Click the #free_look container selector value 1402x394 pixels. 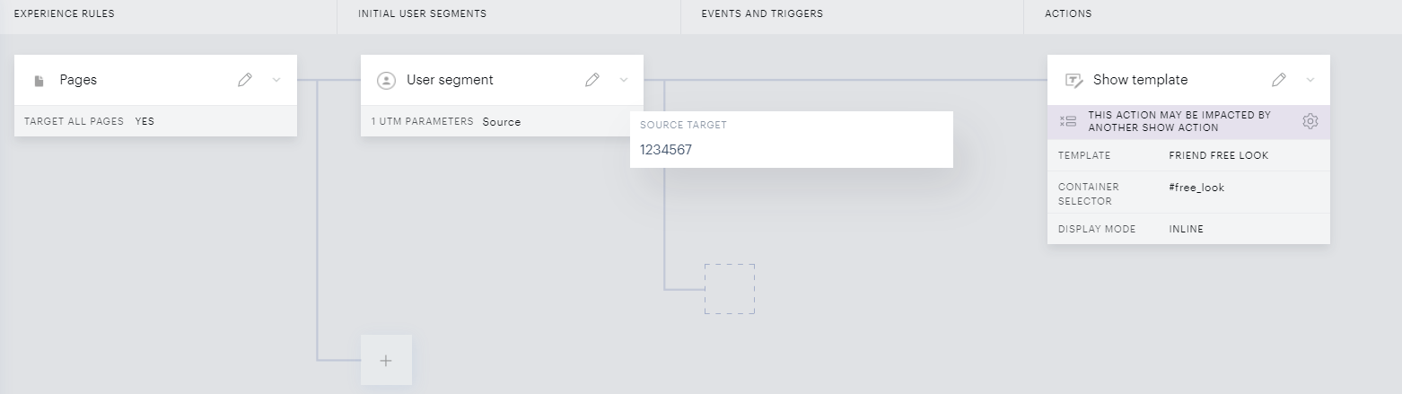1196,188
